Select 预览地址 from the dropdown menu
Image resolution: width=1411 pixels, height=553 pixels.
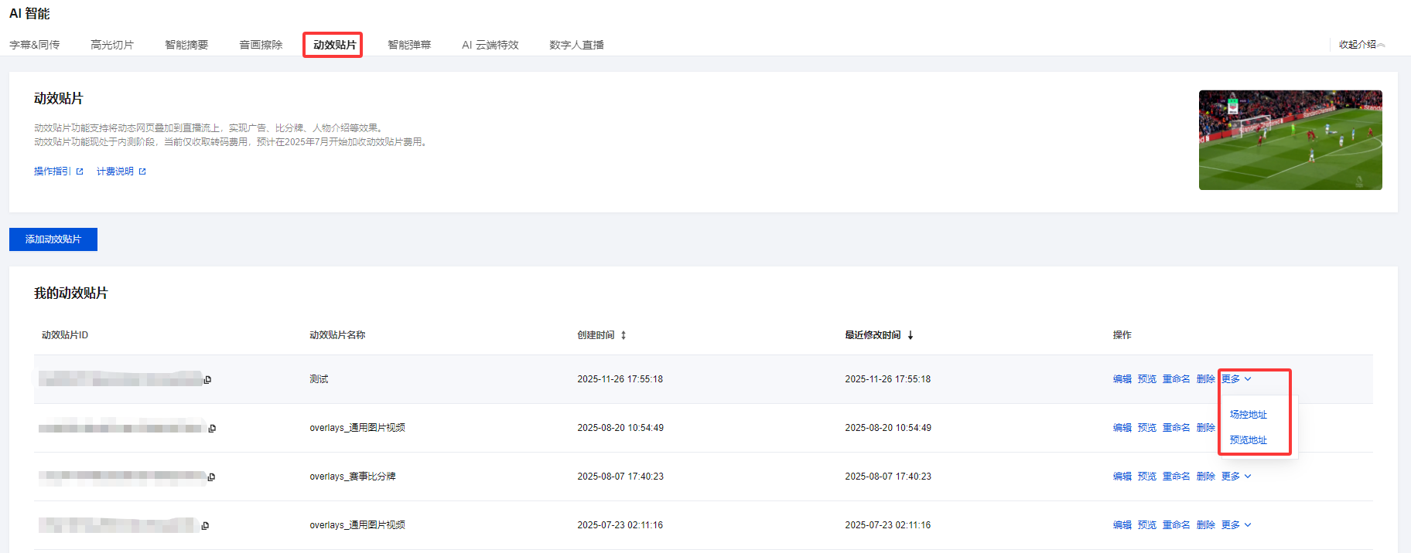(x=1248, y=440)
